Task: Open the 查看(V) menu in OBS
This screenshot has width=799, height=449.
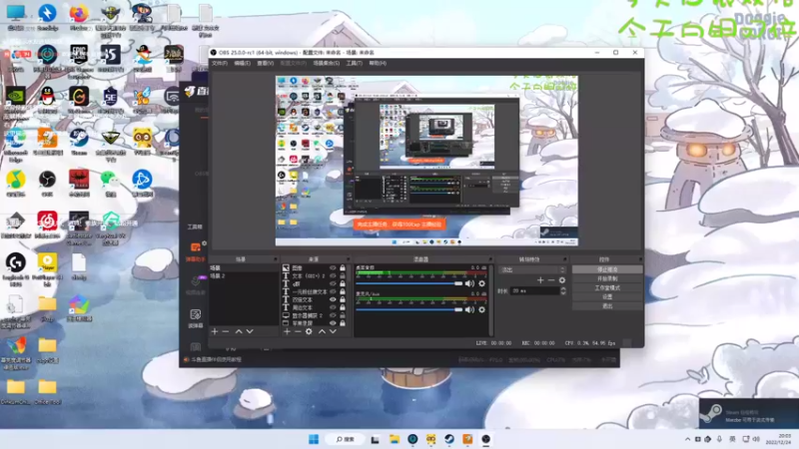Action: pyautogui.click(x=265, y=63)
